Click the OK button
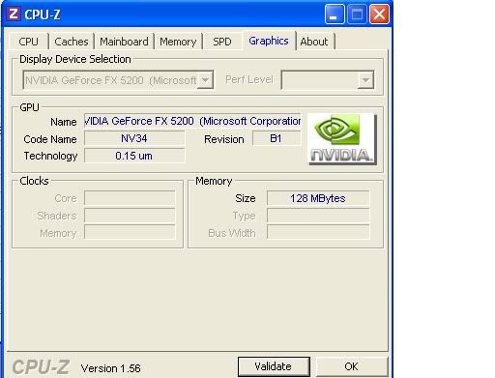The width and height of the screenshot is (495, 378). point(351,366)
